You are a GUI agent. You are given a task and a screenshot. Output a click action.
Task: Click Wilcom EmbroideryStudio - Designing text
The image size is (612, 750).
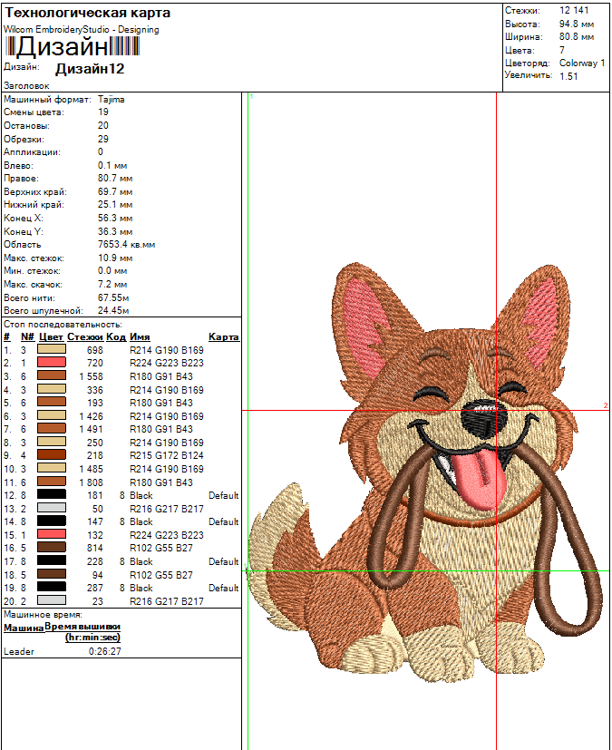point(82,29)
